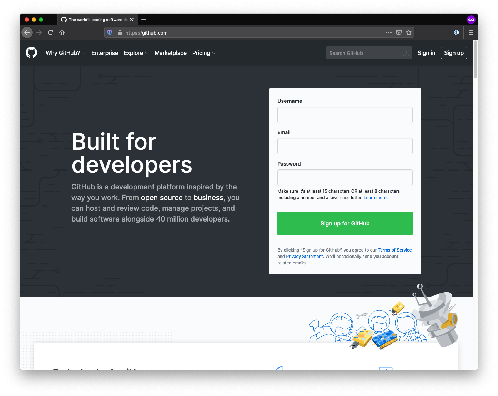This screenshot has width=498, height=396.
Task: Go back with the browser back arrow
Action: click(x=27, y=32)
